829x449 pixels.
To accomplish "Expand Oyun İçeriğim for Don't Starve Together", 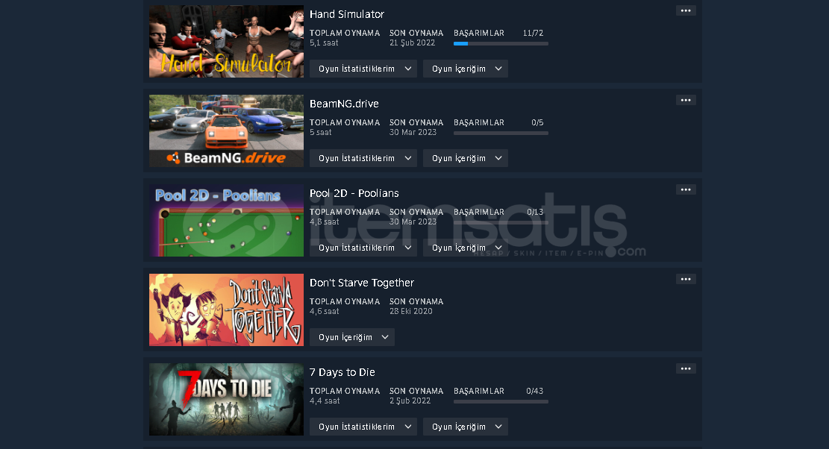I will [x=352, y=338].
